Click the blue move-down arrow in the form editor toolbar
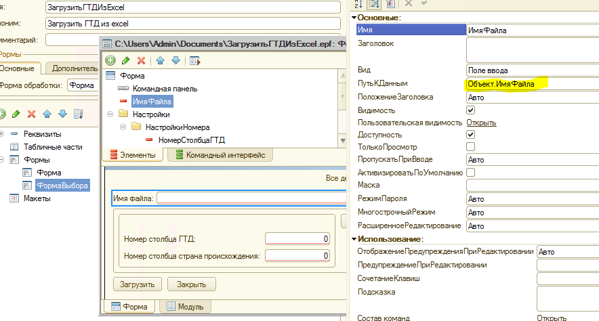The image size is (599, 321). (175, 60)
